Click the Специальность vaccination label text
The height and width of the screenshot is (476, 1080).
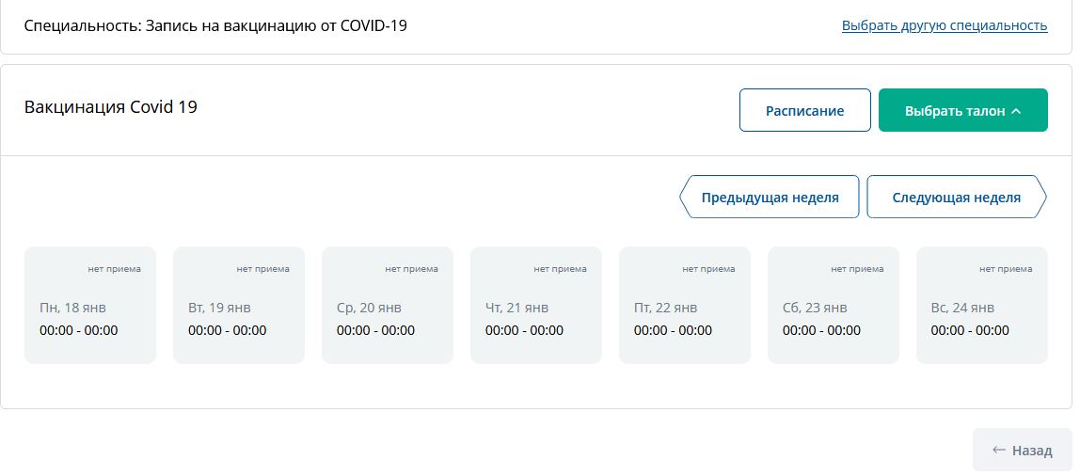(215, 25)
